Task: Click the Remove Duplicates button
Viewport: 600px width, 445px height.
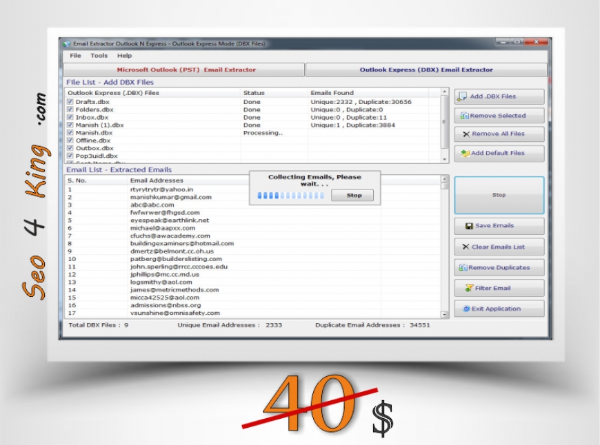Action: coord(499,267)
